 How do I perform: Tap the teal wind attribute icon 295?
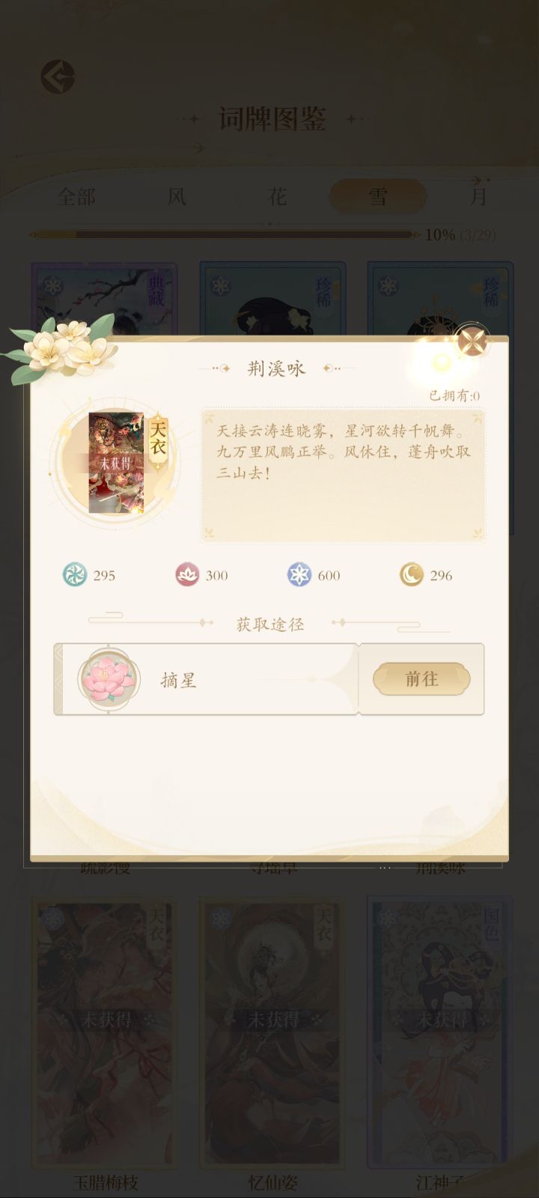[x=74, y=575]
